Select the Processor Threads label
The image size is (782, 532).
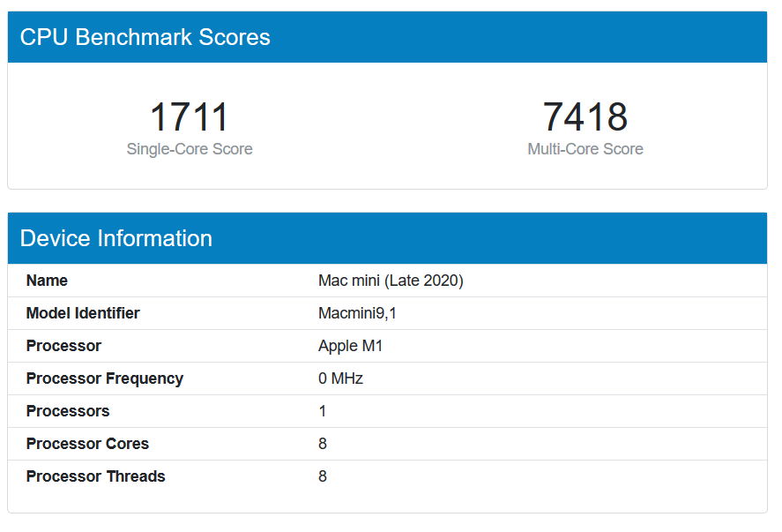tap(95, 476)
